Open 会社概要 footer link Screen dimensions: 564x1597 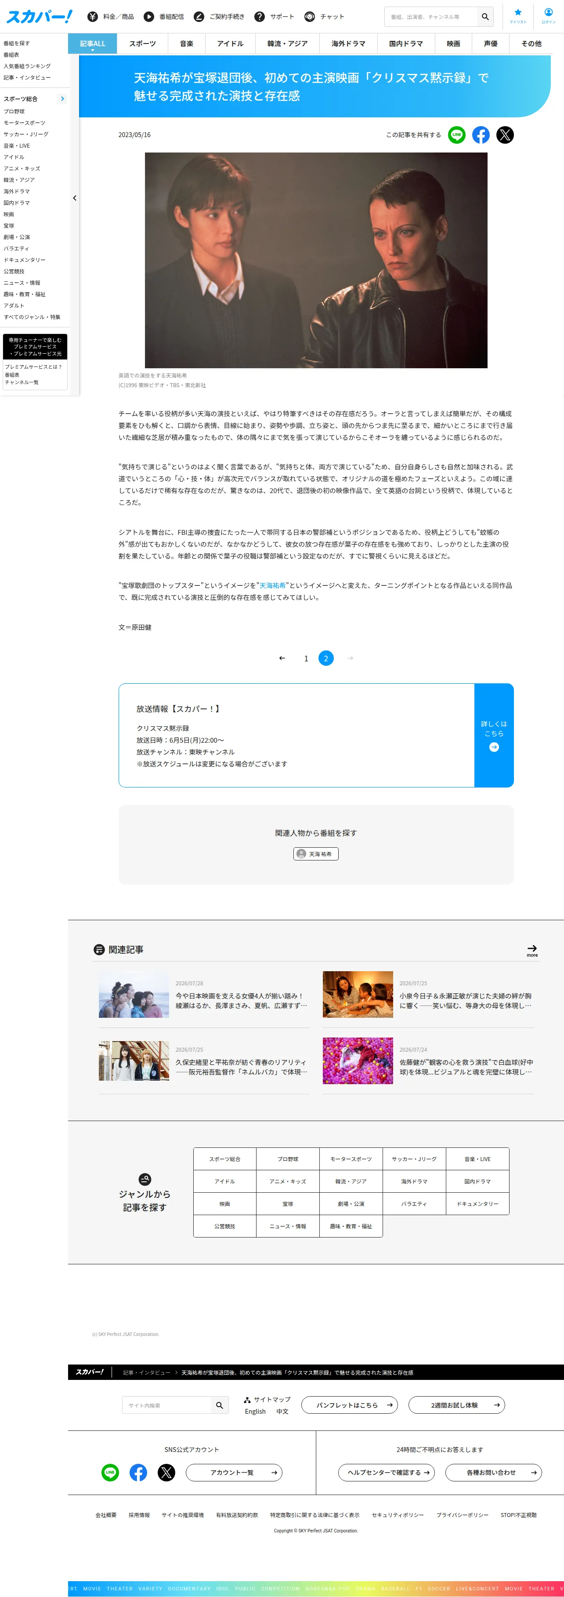tap(106, 1514)
